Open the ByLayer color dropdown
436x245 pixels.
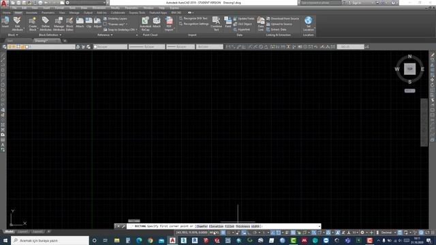point(110,47)
